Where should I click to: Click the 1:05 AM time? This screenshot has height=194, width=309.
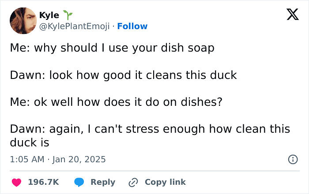click(27, 159)
